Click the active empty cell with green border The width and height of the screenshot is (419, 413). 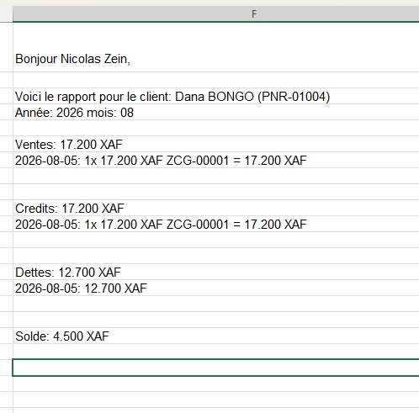pyautogui.click(x=216, y=368)
